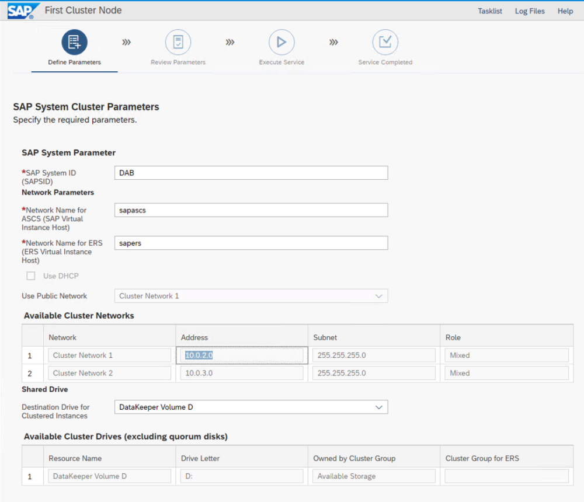This screenshot has height=502, width=584.
Task: Click the DataKeeper Volume D resource cell
Action: pyautogui.click(x=109, y=476)
